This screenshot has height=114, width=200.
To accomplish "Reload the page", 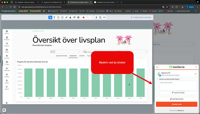I will (11, 7).
